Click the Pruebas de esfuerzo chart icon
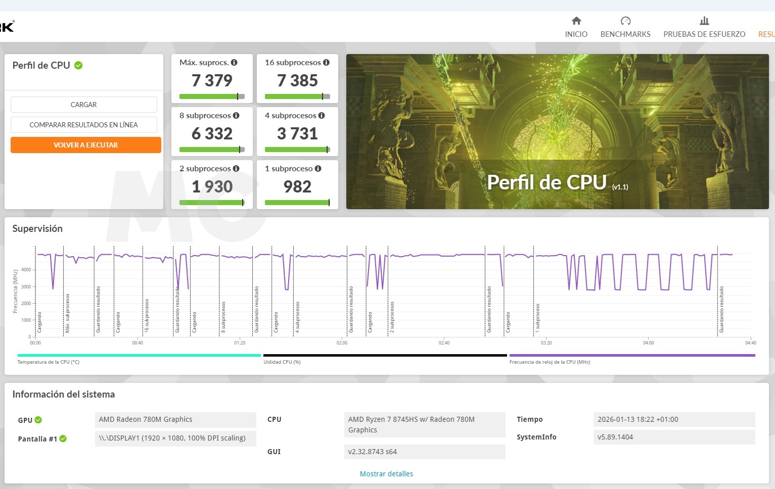Viewport: 775px width, 489px height. click(x=704, y=21)
